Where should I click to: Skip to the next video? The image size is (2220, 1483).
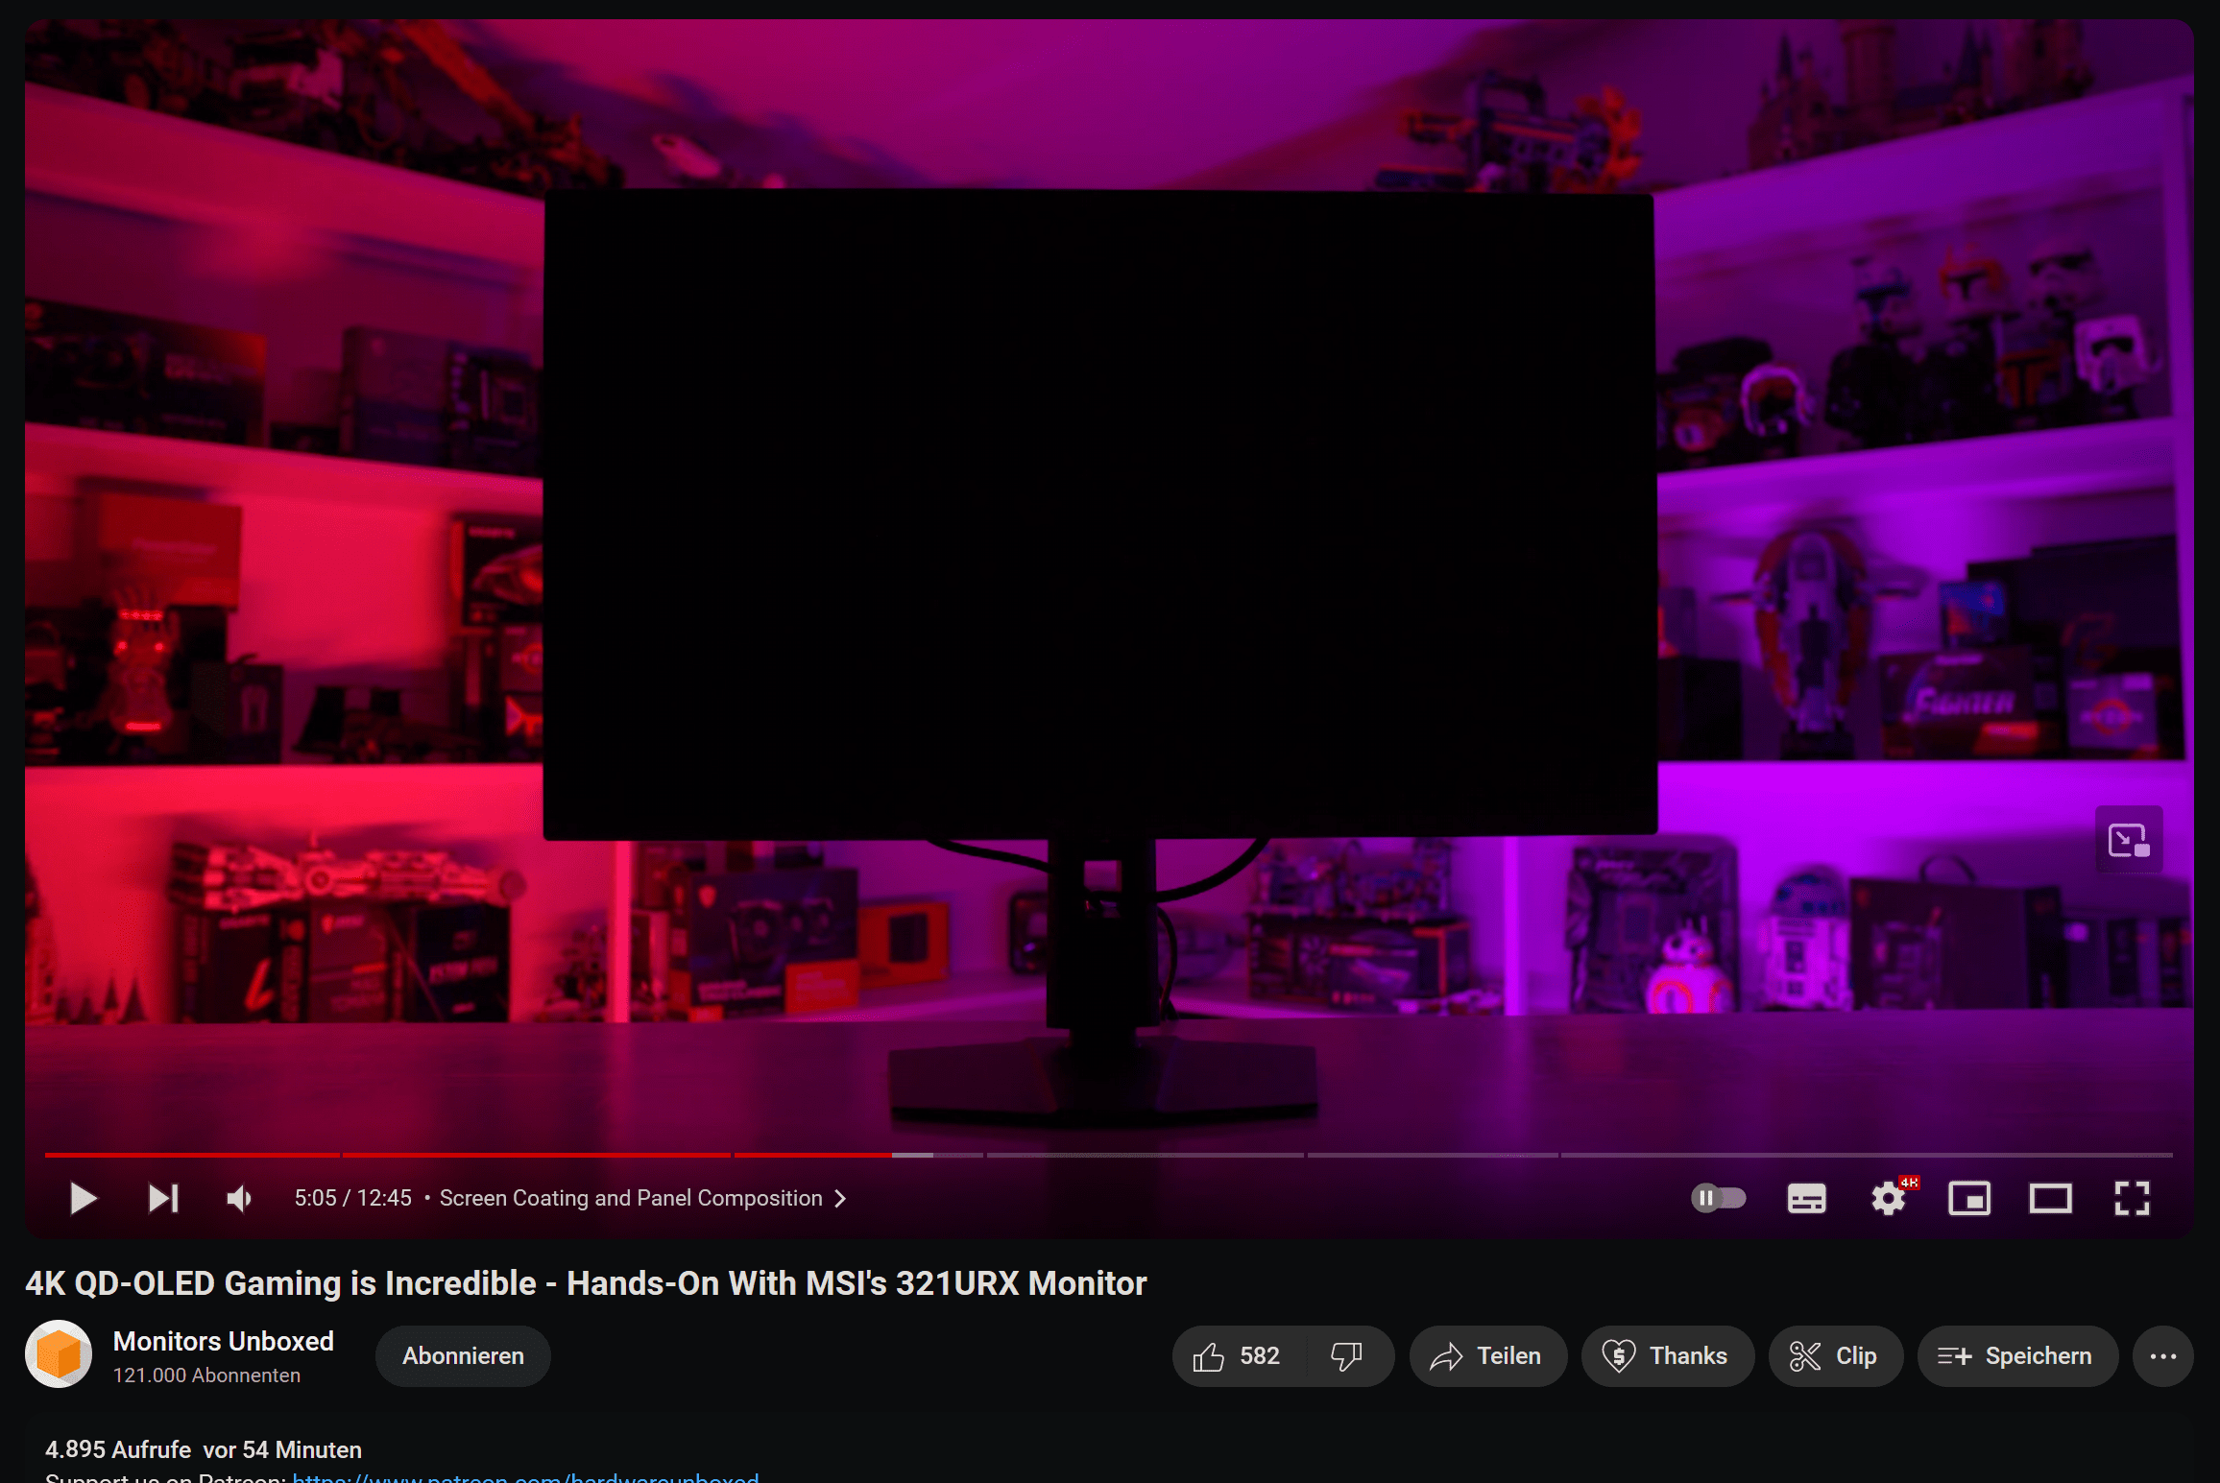coord(163,1198)
